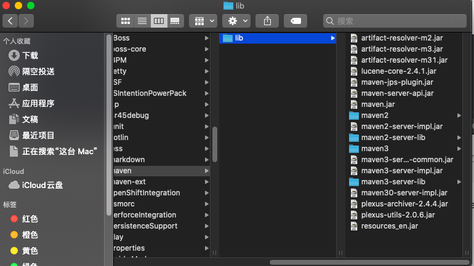Screen dimensions: 474x266
Task: Select maven3-server-impl.jar file
Action: pyautogui.click(x=396, y=171)
